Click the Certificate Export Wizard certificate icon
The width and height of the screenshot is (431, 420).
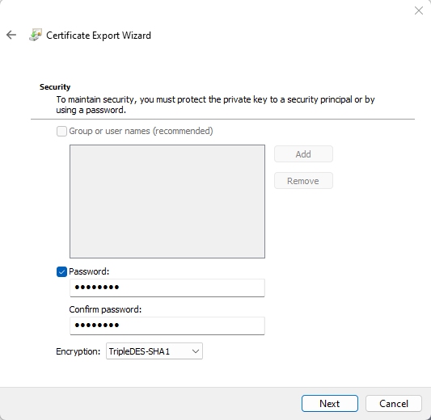tap(36, 35)
